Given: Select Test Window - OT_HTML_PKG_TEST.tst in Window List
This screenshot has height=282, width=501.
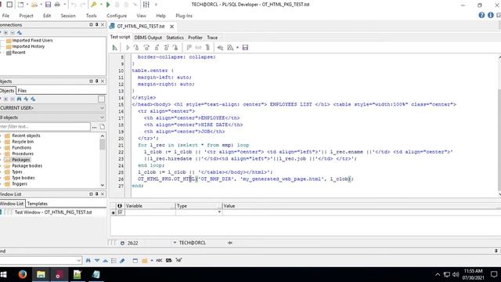Looking at the screenshot, I should [x=53, y=212].
